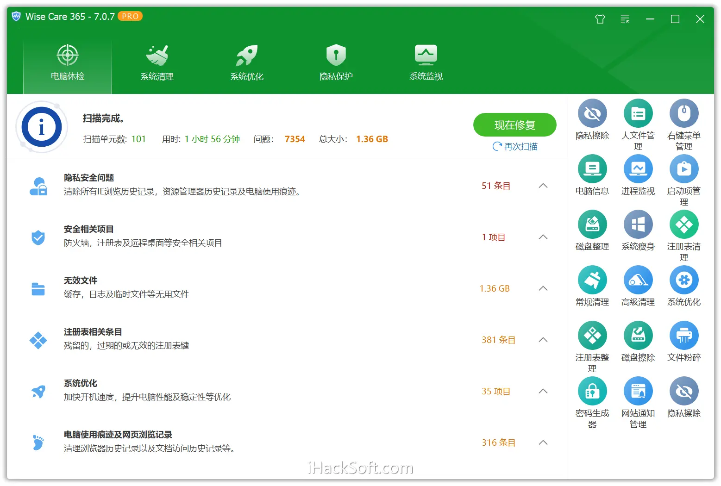Click the 1 项目 count
Image resolution: width=721 pixels, height=486 pixels.
click(494, 237)
